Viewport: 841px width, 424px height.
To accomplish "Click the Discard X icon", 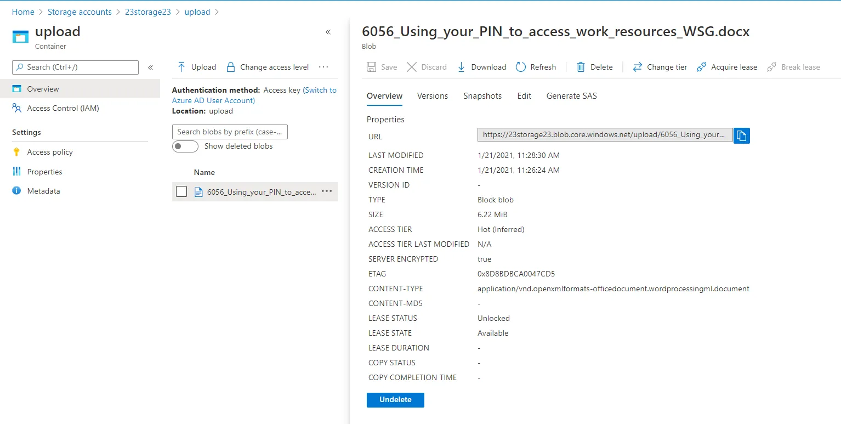I will coord(412,67).
